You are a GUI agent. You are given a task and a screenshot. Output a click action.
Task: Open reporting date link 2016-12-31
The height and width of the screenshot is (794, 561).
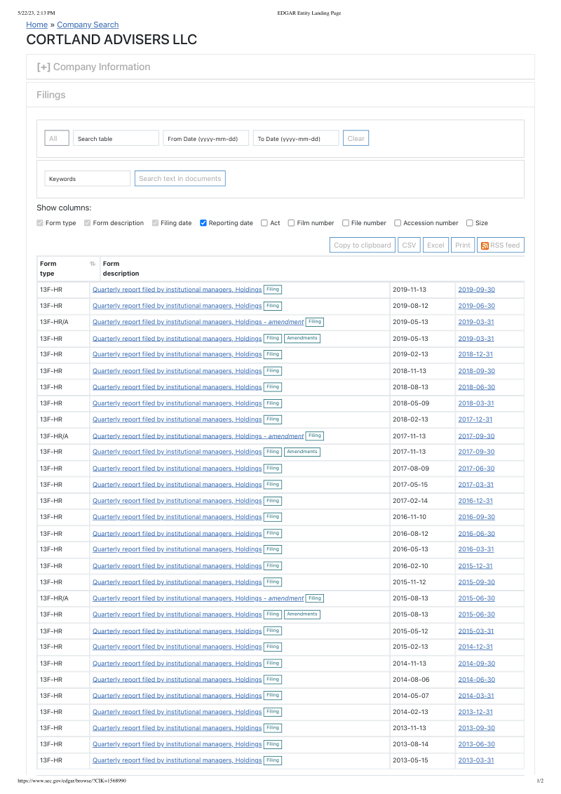pos(475,501)
